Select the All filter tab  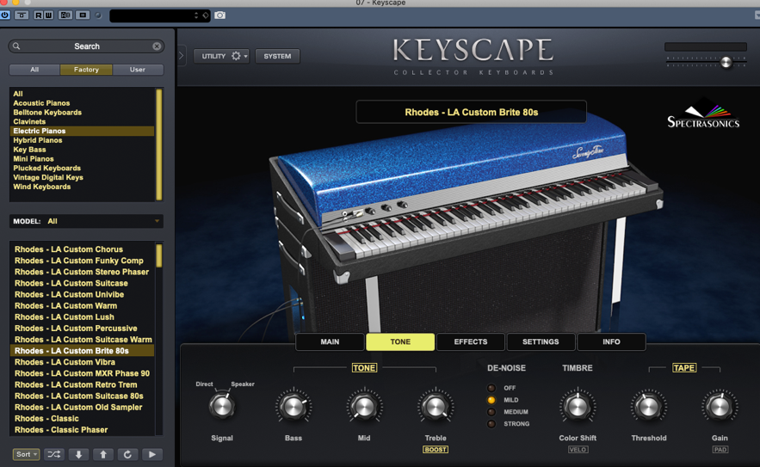click(34, 70)
